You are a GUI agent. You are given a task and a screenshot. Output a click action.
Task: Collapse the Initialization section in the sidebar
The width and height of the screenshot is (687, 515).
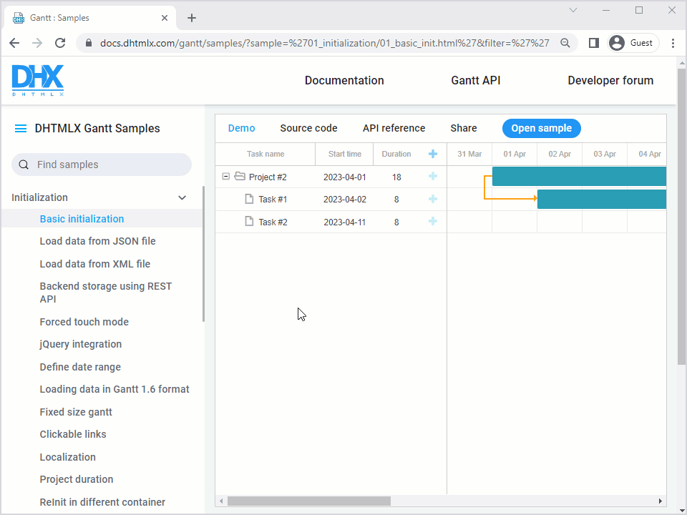182,197
